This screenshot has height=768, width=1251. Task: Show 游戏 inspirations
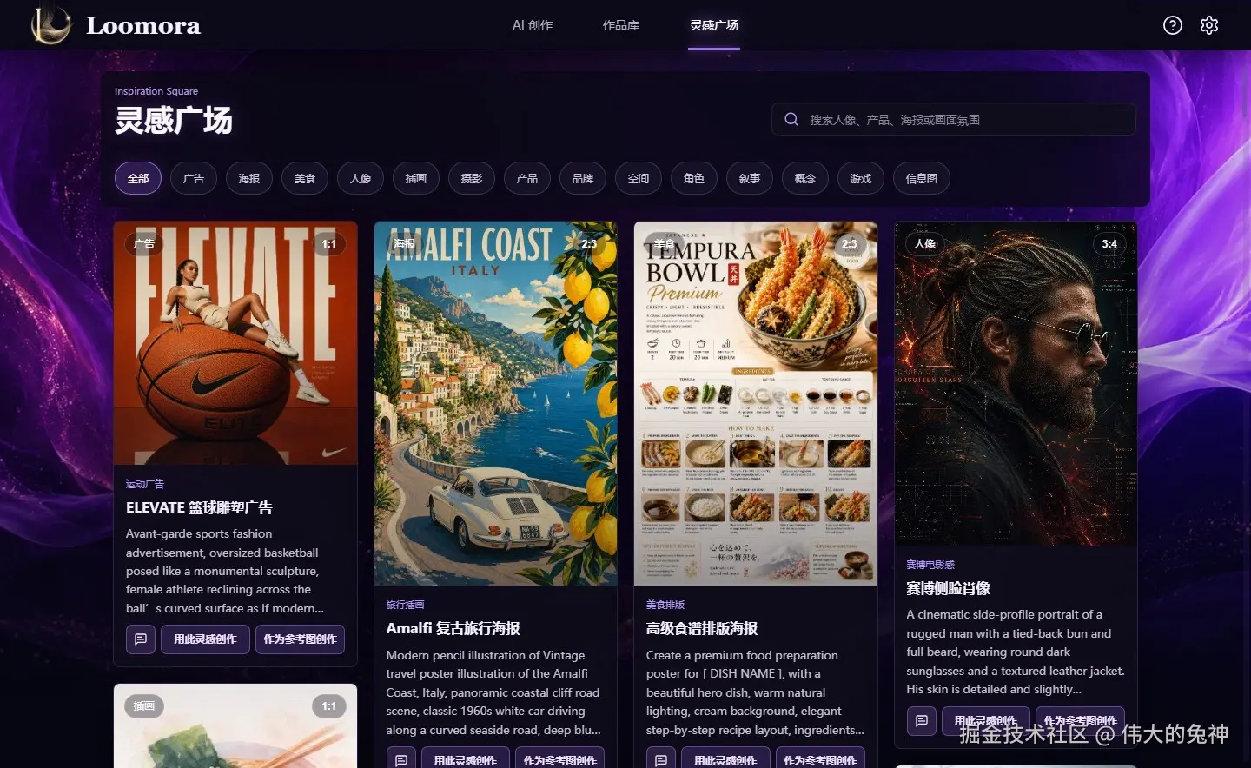[861, 178]
